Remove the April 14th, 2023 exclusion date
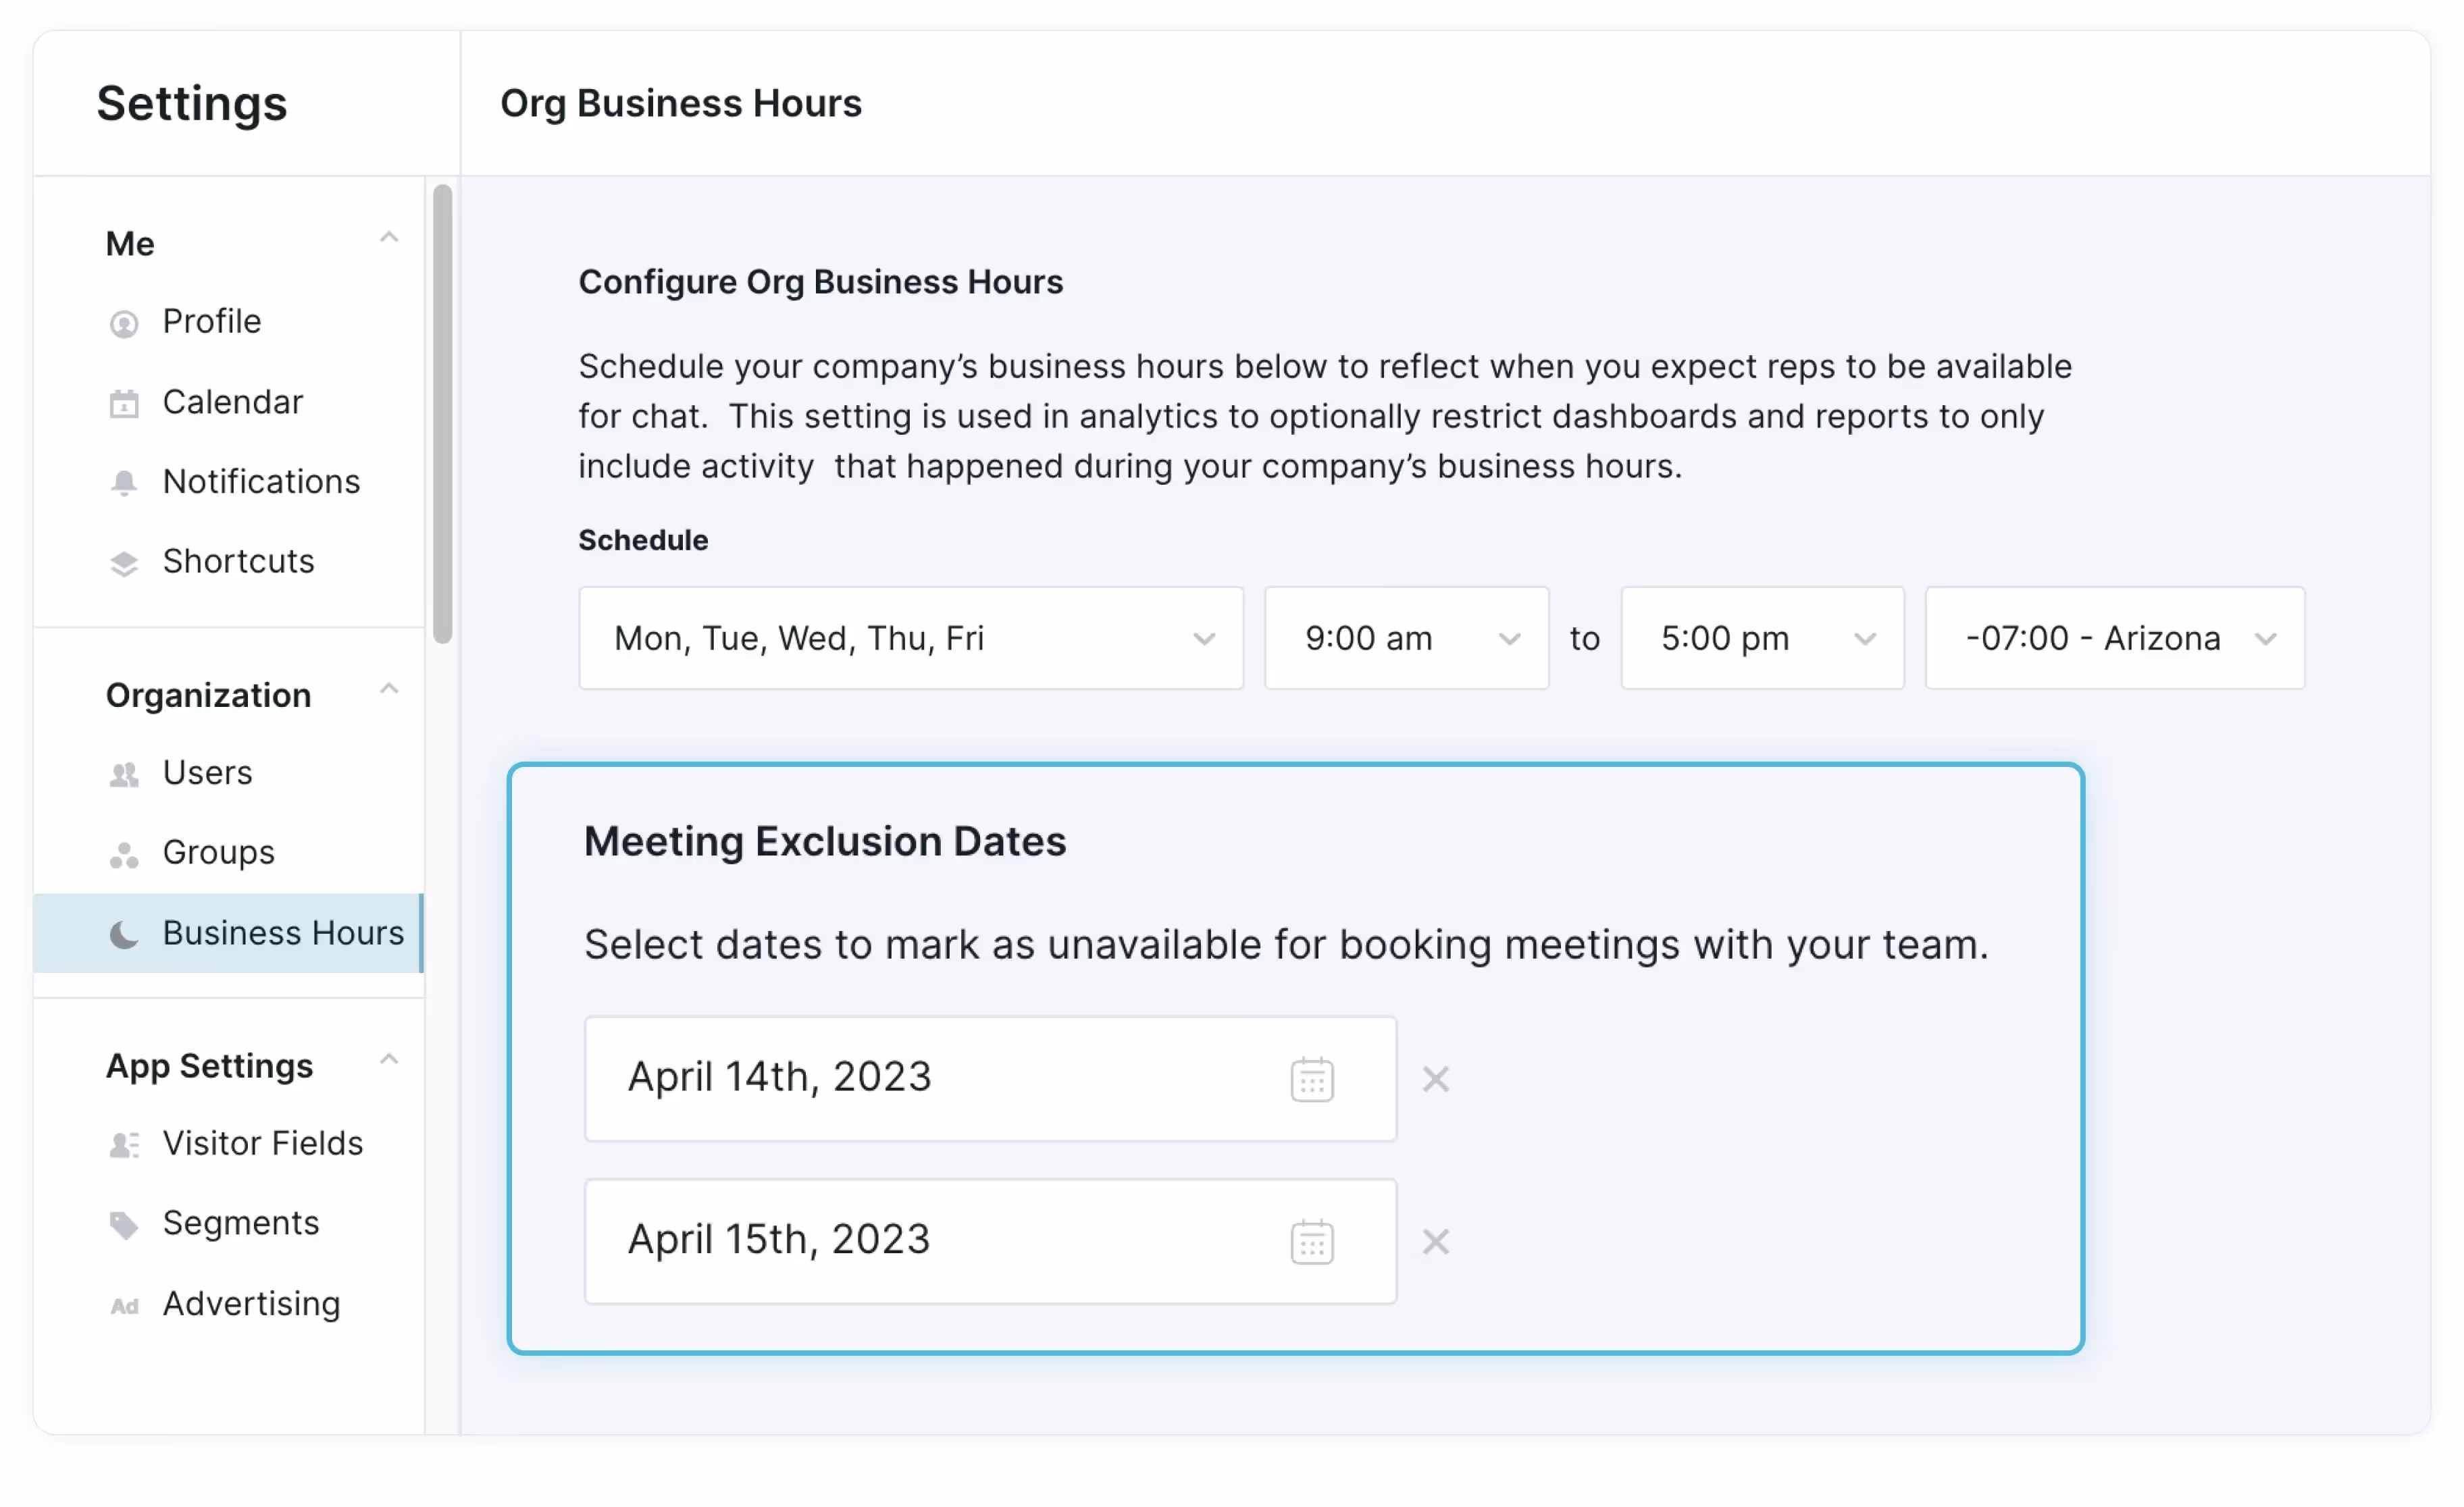The image size is (2464, 1507). click(1436, 1080)
